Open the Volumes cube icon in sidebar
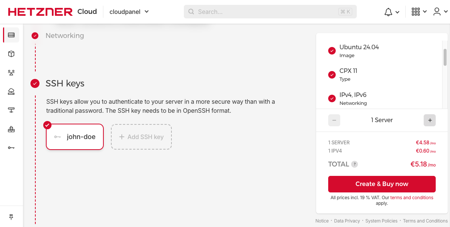 [11, 54]
